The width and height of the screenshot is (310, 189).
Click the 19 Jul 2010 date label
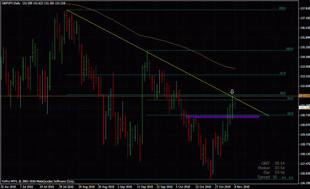pyautogui.click(x=47, y=187)
